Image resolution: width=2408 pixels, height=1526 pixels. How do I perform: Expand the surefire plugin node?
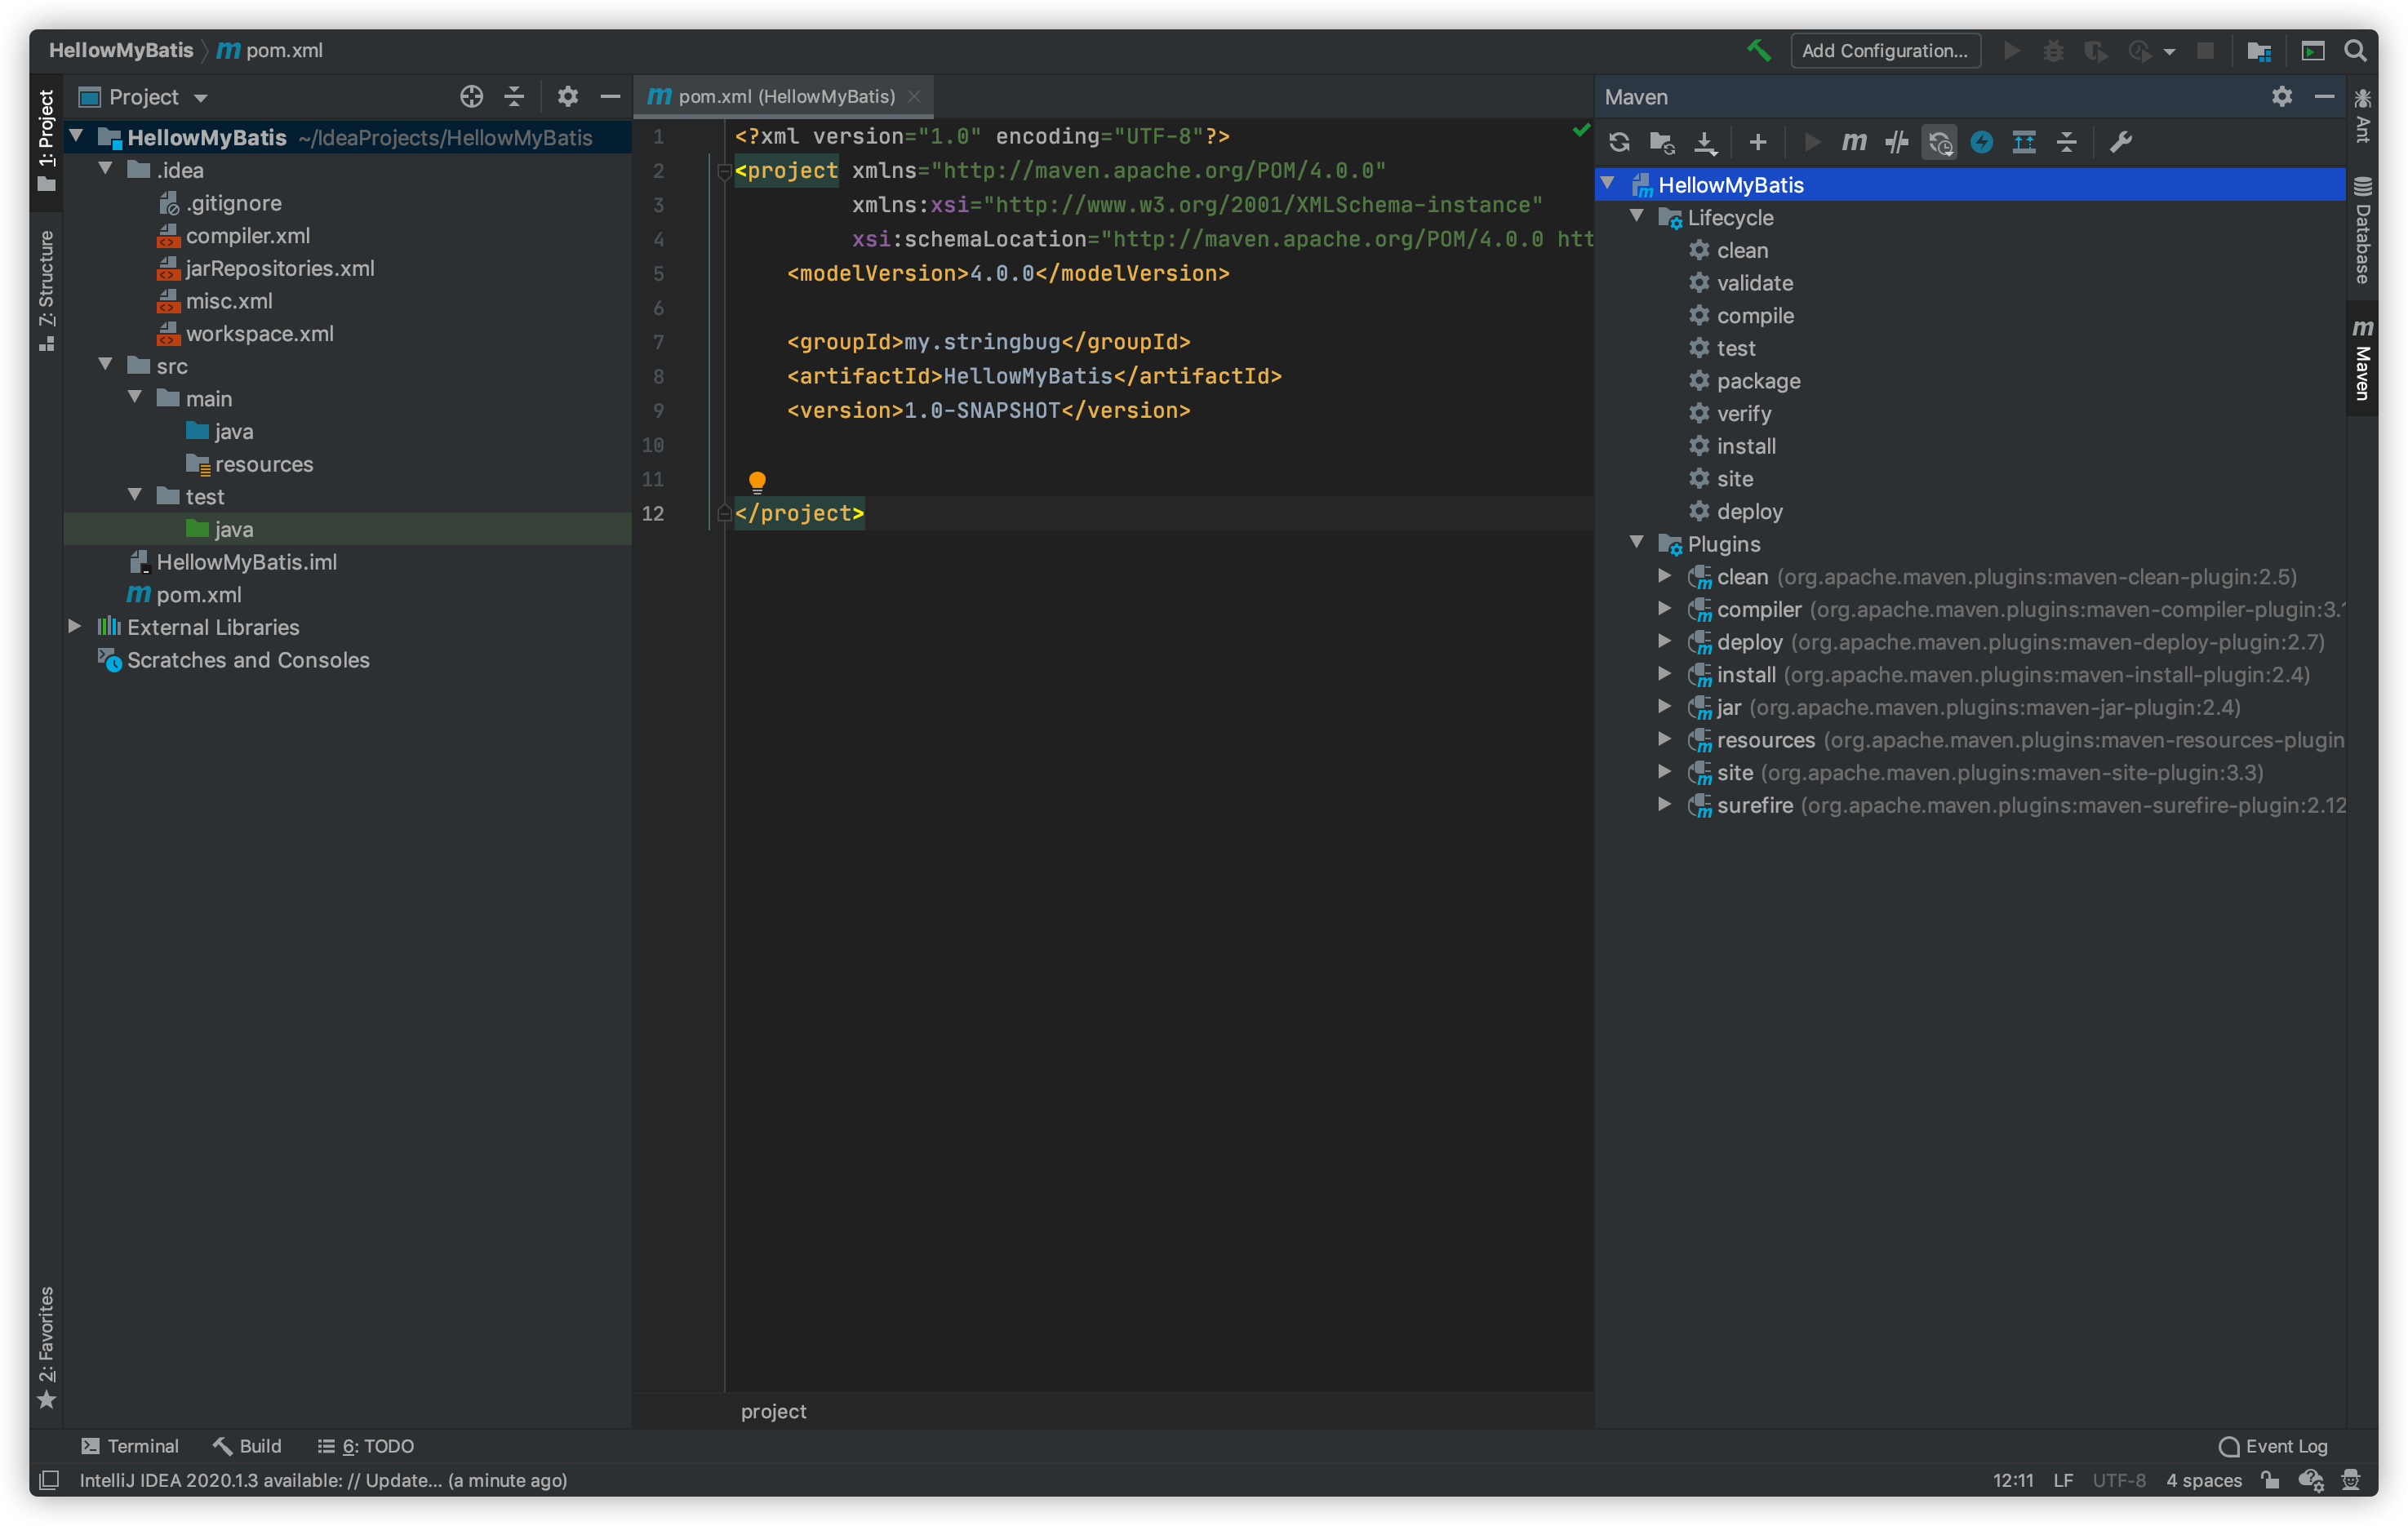point(1665,804)
